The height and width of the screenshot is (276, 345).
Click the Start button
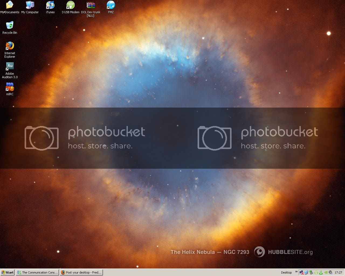tap(8, 272)
